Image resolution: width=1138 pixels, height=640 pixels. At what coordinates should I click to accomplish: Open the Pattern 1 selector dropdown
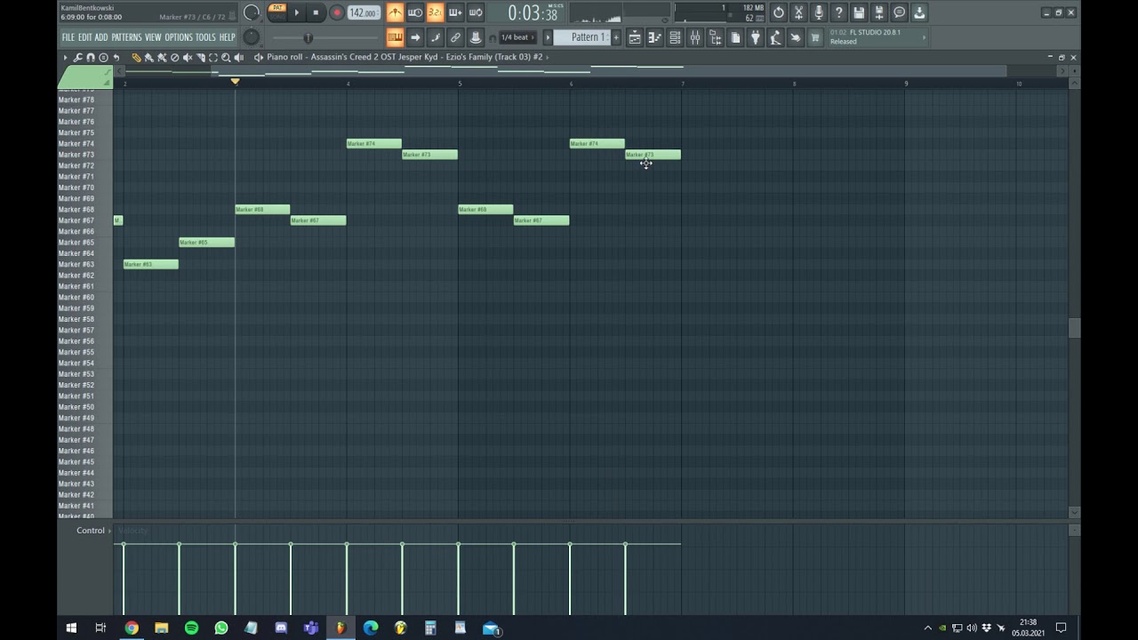click(581, 37)
